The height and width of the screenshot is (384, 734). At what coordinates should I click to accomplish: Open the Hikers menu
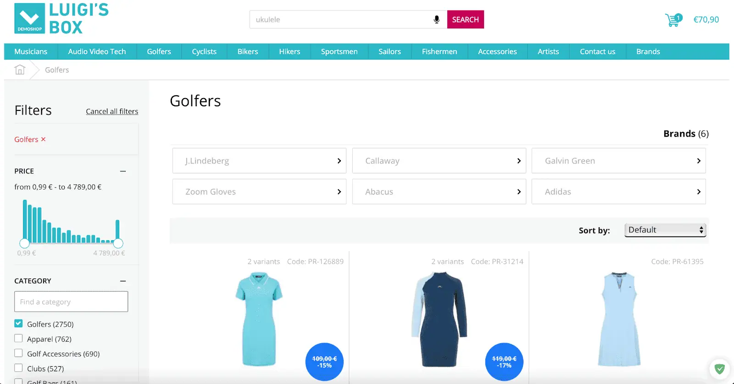click(289, 51)
